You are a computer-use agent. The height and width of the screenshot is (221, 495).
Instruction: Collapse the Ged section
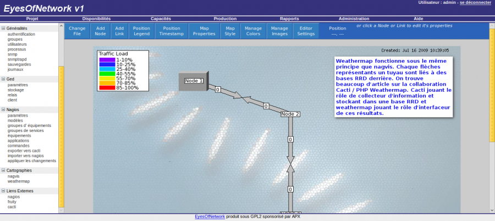(x=3, y=79)
